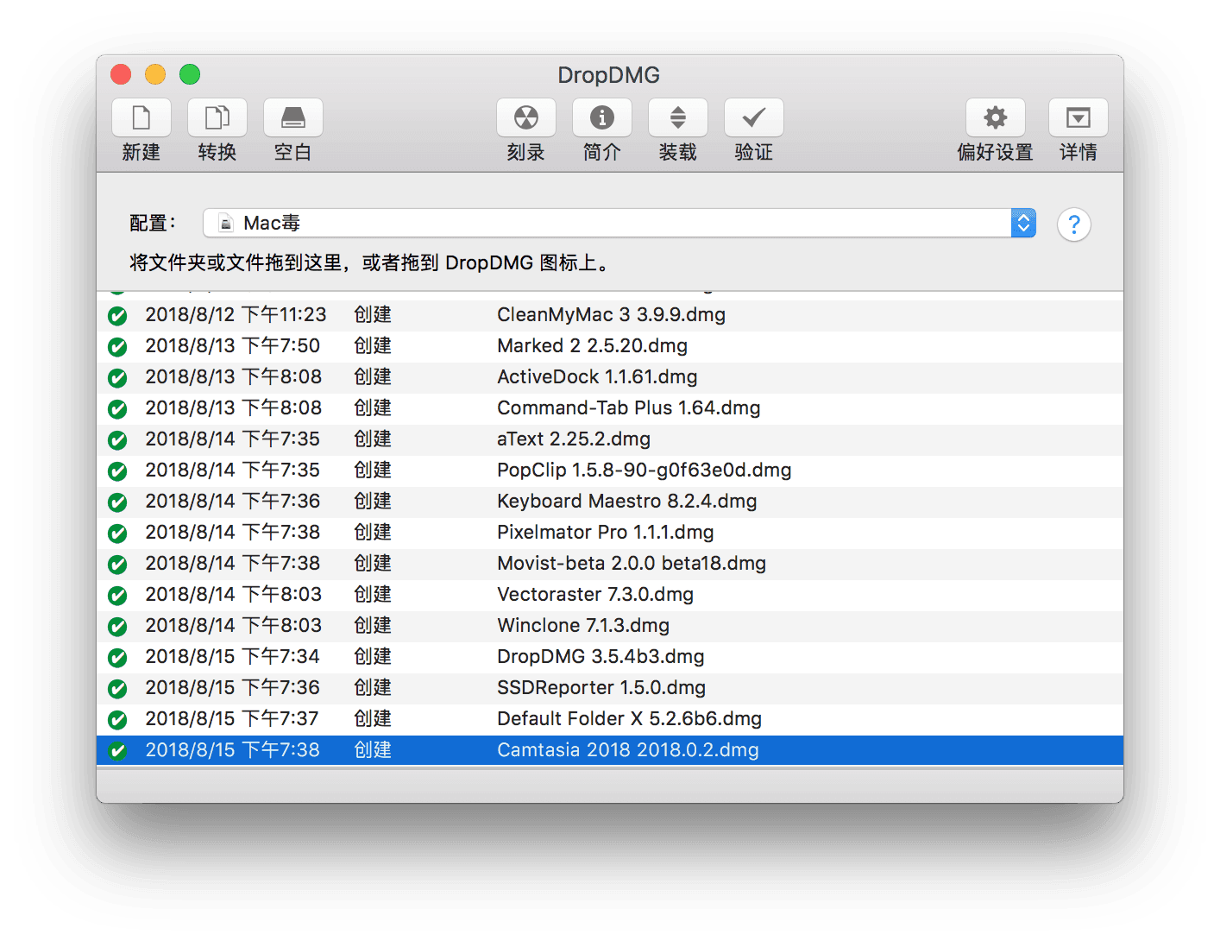Click the 转换 (Convert) toolbar icon

click(217, 117)
